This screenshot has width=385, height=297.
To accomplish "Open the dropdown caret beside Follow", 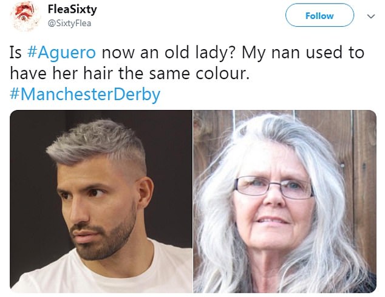I will 371,16.
